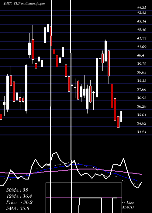The height and width of the screenshot is (213, 152).
Task: Click the 39.03 price axis label
Action: tap(142, 72)
